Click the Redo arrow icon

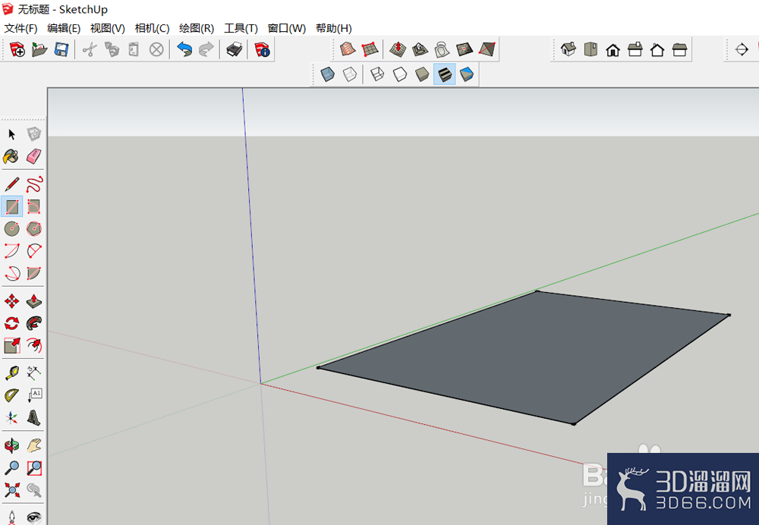[x=206, y=49]
